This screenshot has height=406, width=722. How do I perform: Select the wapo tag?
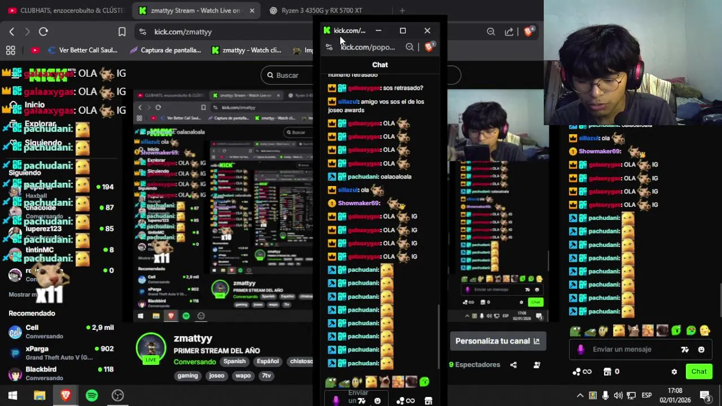(243, 376)
